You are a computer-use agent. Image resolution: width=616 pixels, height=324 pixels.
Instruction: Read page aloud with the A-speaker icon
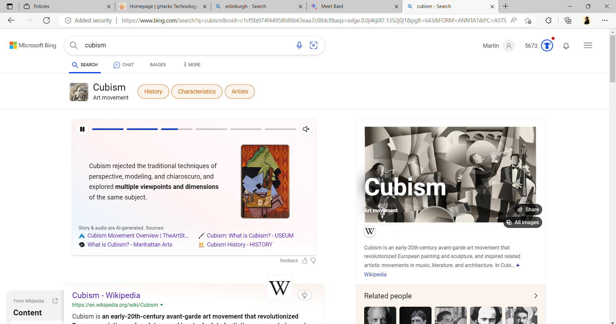(513, 20)
